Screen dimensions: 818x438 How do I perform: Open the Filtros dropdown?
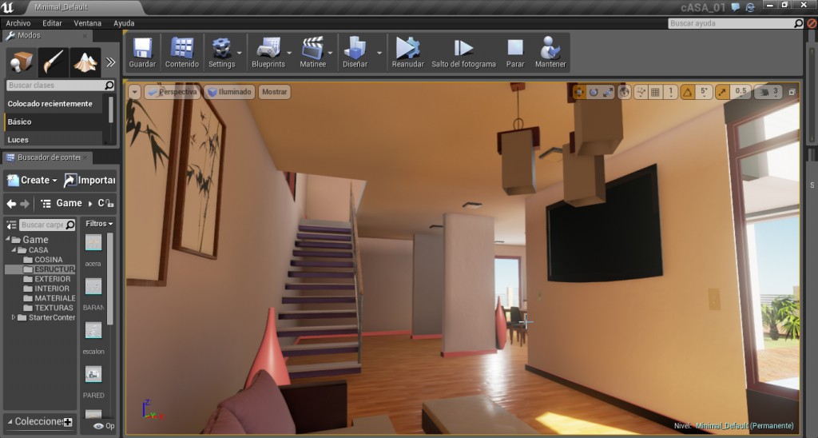pos(98,224)
